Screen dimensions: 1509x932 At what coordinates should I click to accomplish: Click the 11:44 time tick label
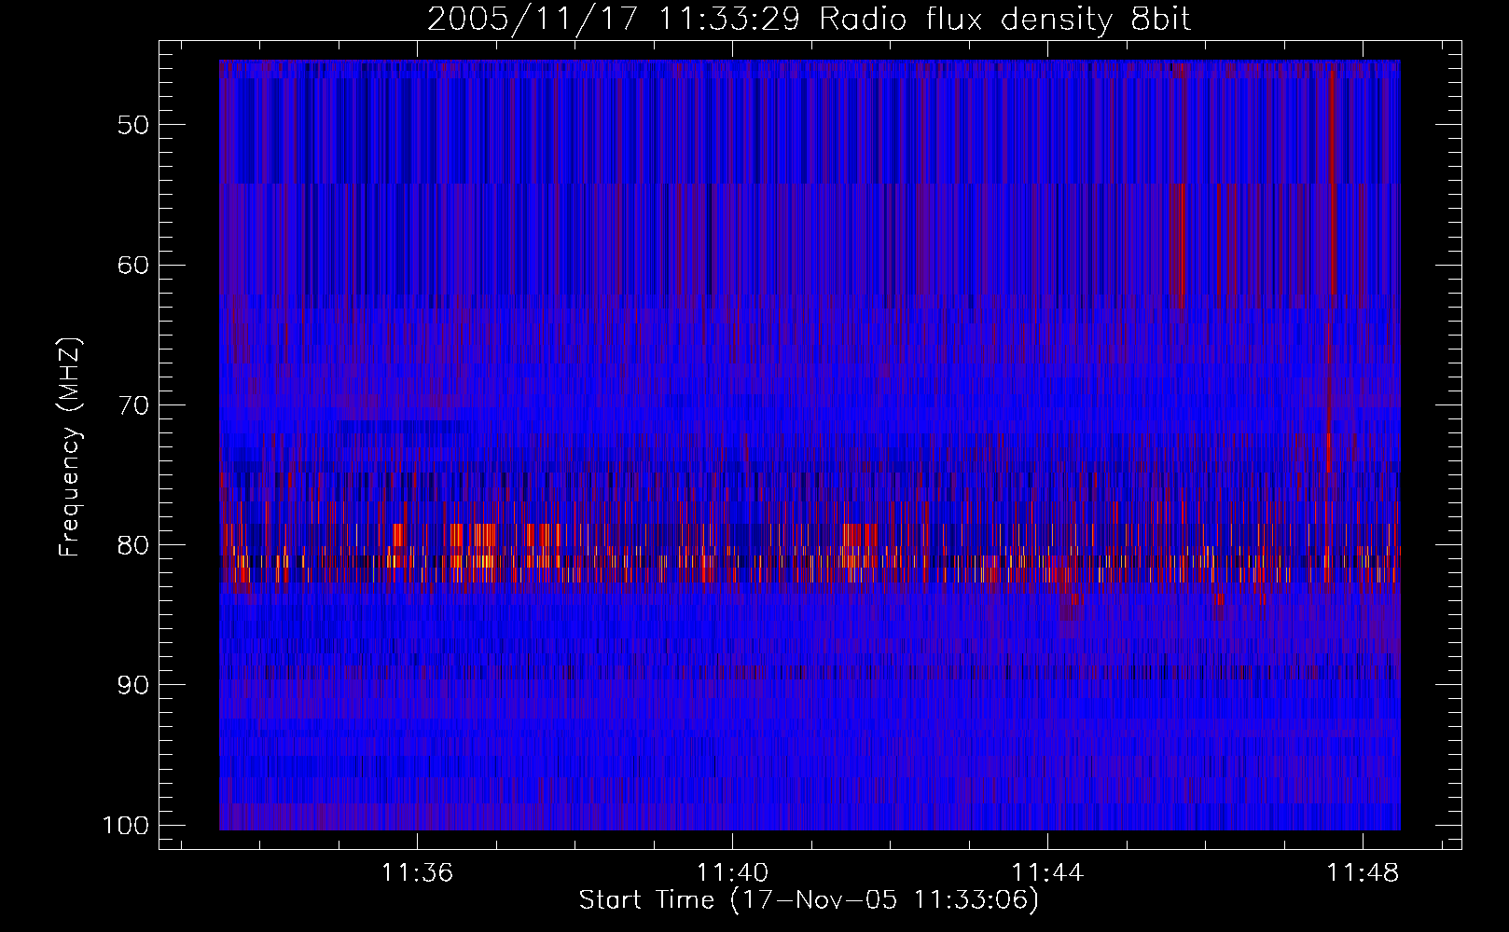1048,872
